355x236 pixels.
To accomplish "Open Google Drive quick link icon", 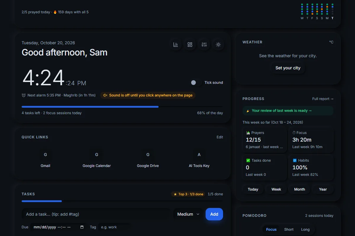I will [x=148, y=155].
